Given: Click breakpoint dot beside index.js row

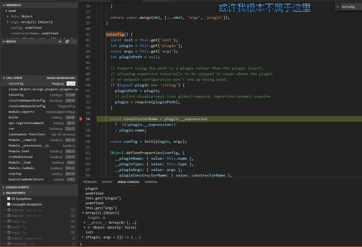Looking at the screenshot, I should click(4, 238).
